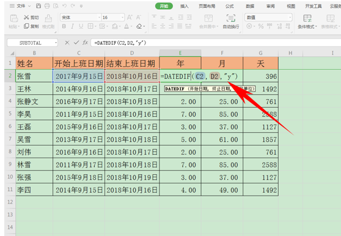Viewport: 341px width, 236px height.
Task: Click the Print icon in quick access bar
Action: (47, 6)
